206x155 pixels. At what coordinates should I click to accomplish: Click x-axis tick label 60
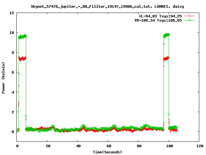[109, 146]
